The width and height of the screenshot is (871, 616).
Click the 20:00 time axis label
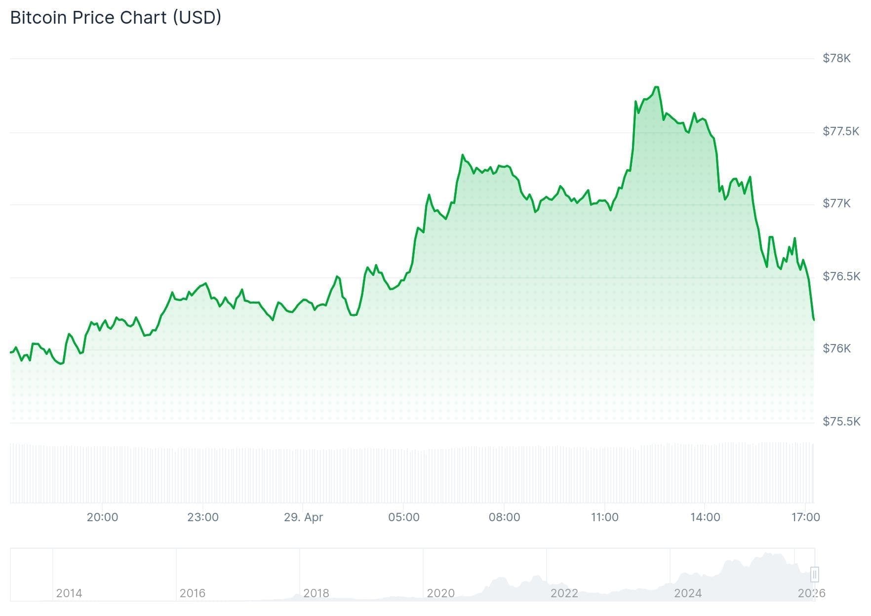pyautogui.click(x=102, y=517)
